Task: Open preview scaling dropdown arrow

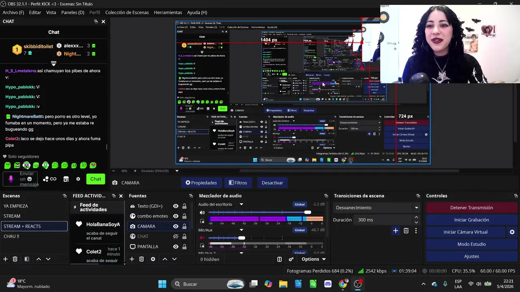Action: pos(177,171)
